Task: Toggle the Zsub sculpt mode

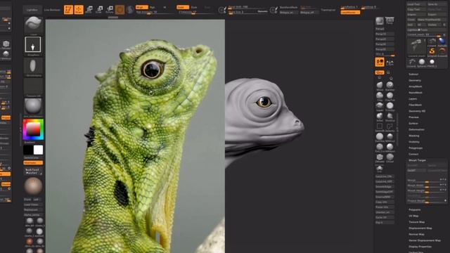Action: (194, 7)
